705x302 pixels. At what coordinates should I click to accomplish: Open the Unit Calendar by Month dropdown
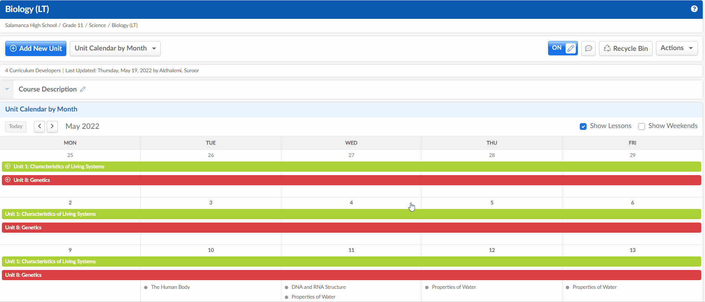click(115, 49)
